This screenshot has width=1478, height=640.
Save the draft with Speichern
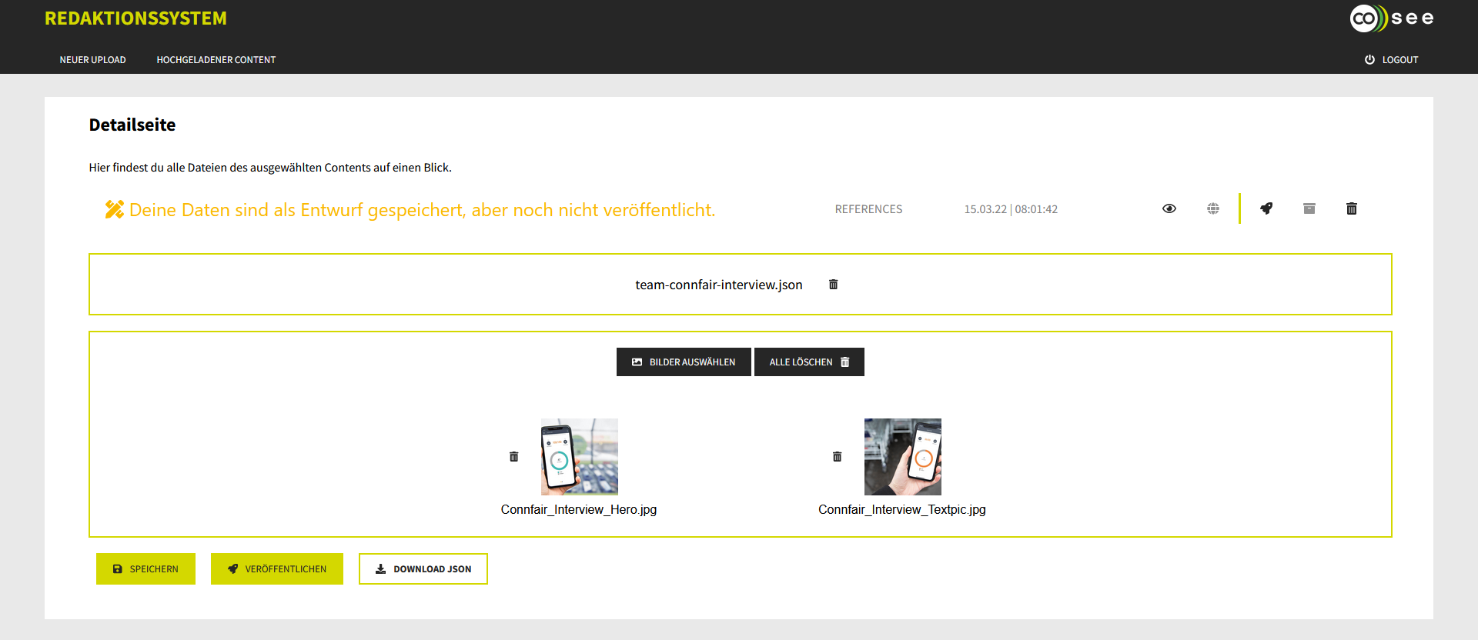[x=145, y=569]
